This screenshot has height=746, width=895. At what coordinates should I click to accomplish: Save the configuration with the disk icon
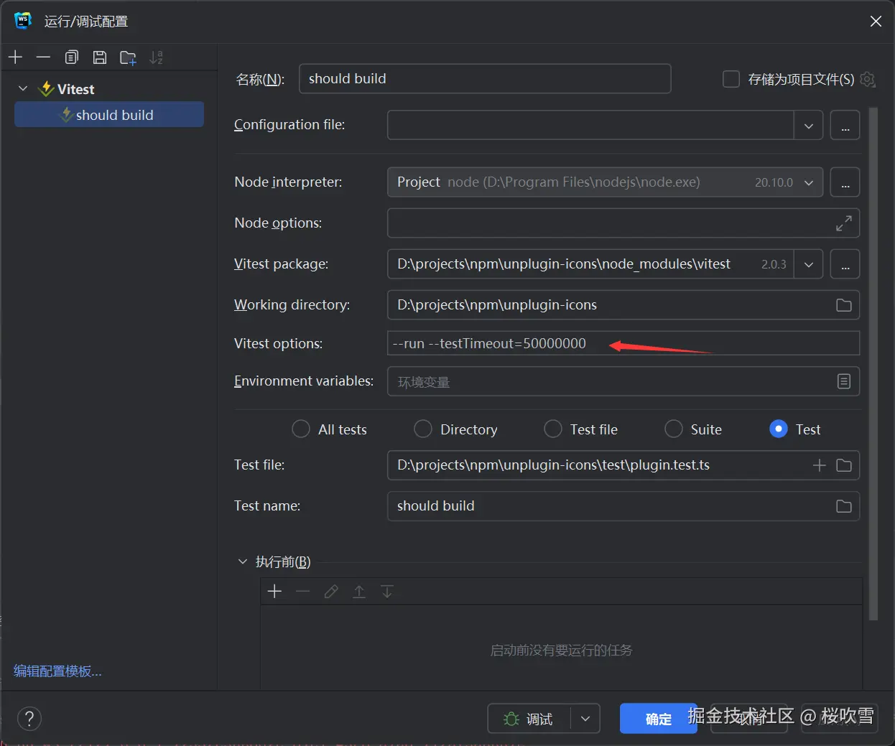(x=100, y=57)
